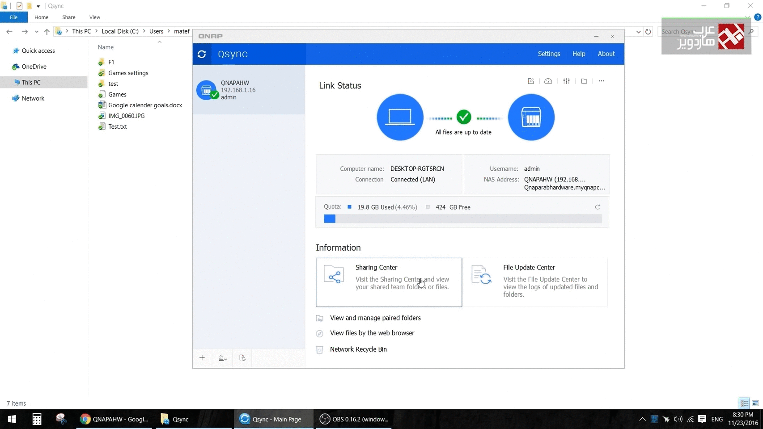Refresh the quota usage
This screenshot has width=763, height=429.
(598, 207)
